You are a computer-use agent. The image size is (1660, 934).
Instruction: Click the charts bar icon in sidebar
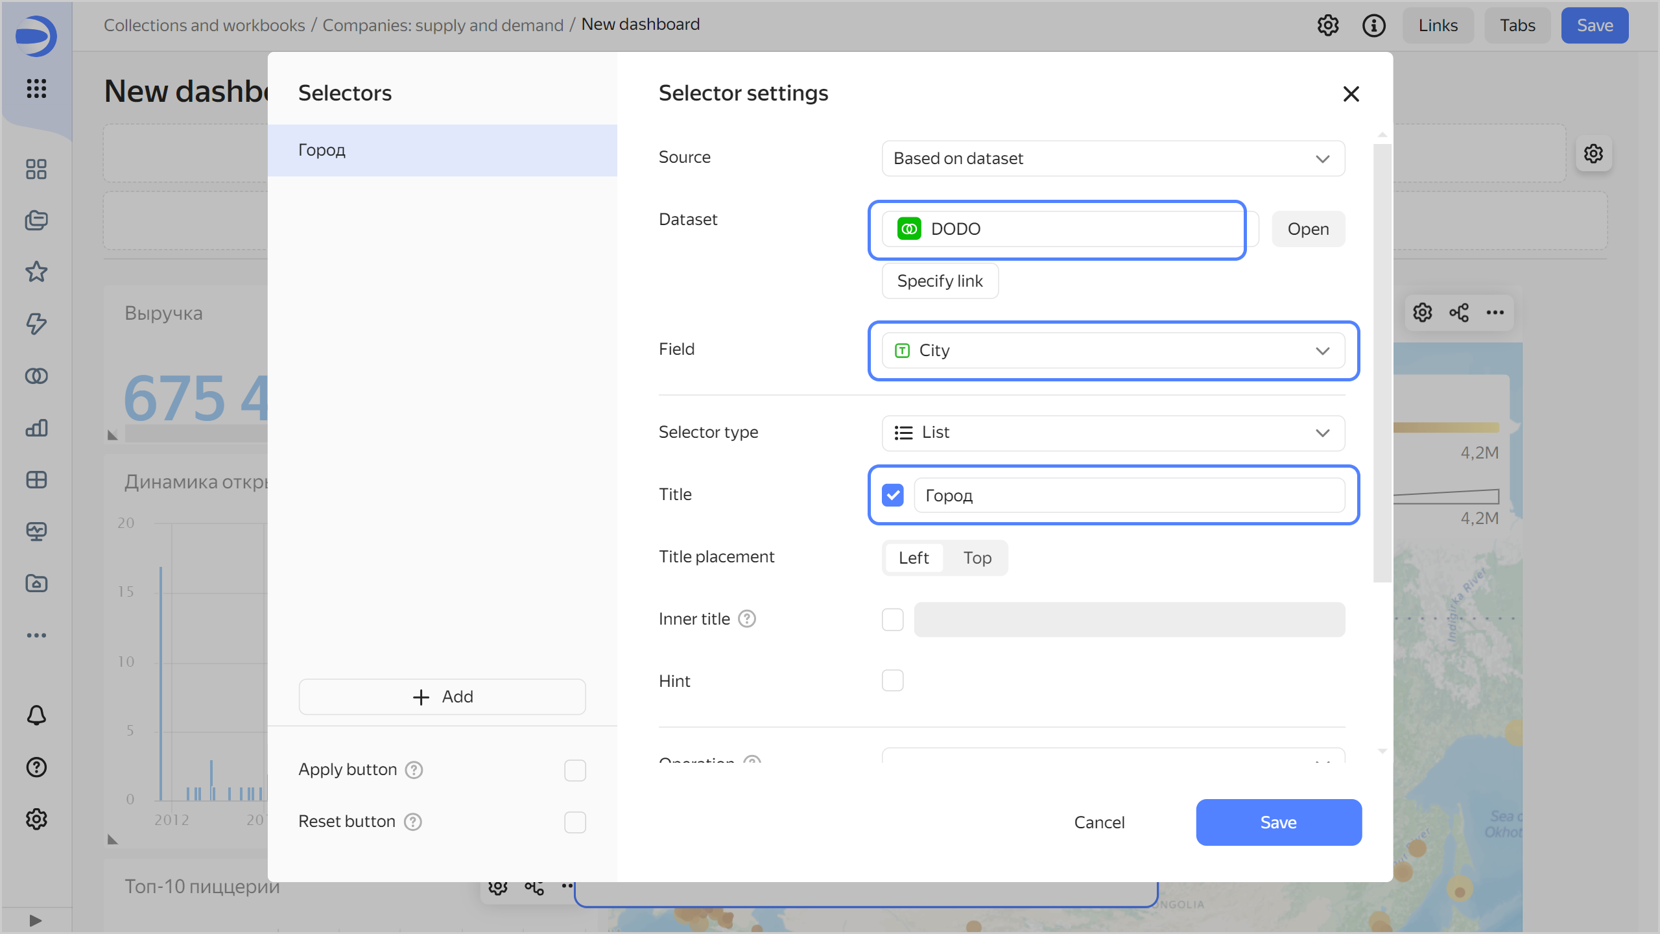point(36,427)
